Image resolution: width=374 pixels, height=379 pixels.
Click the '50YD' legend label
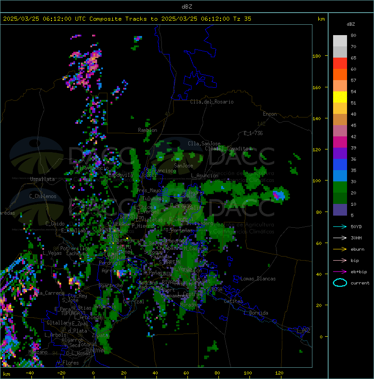point(356,227)
